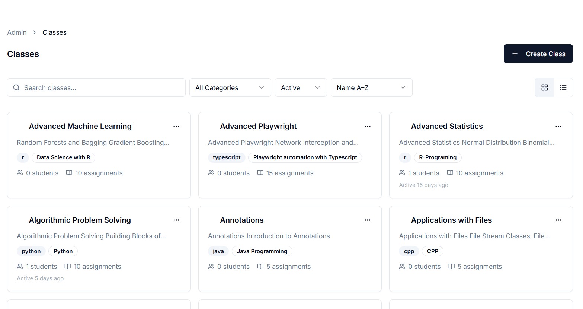Click students icon on Algorithmic Problem Solving
Viewport: 583px width, 309px height.
[20, 267]
